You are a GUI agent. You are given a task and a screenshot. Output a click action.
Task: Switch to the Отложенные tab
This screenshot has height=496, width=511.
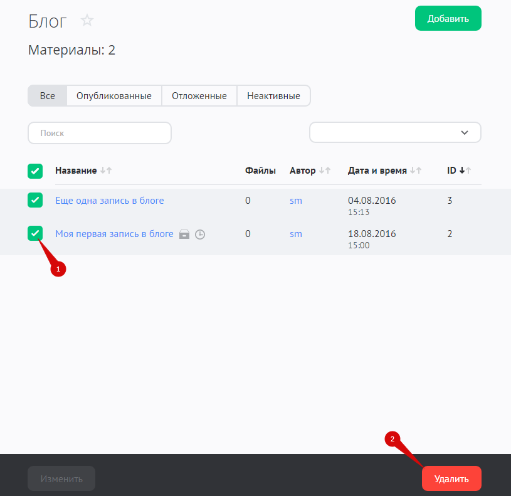click(199, 96)
